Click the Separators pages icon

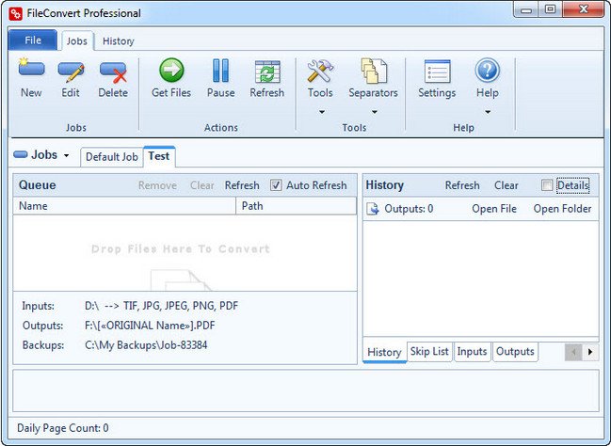point(374,71)
